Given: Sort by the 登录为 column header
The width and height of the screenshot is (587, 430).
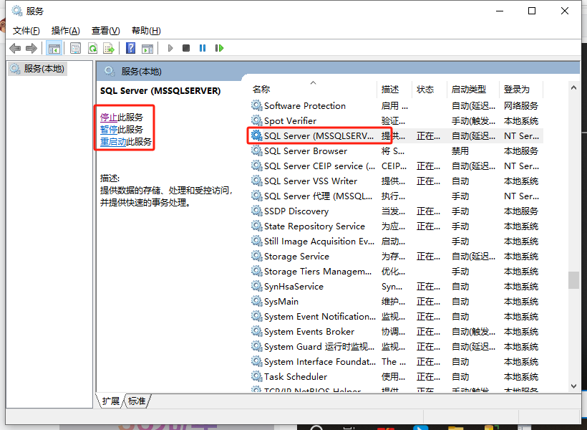Looking at the screenshot, I should [x=521, y=89].
